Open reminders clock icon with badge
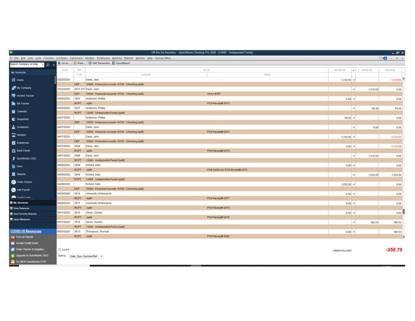 [x=383, y=58]
